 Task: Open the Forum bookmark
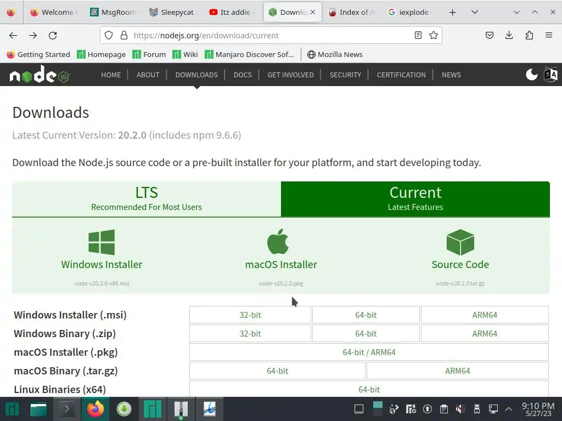(x=149, y=54)
